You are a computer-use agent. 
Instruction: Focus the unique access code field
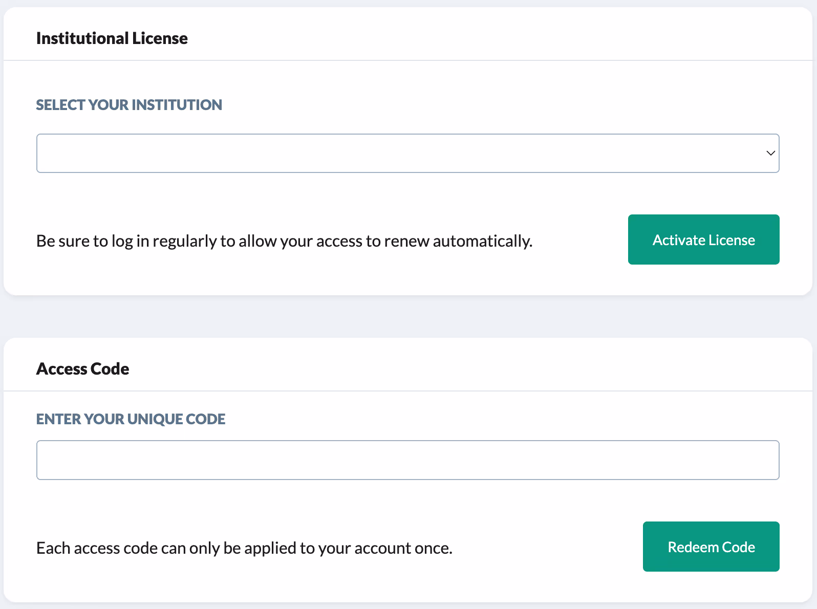point(407,460)
